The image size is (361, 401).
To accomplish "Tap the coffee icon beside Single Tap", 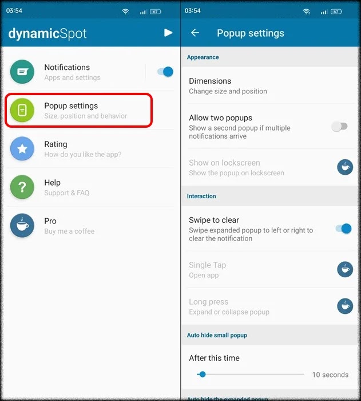I will pos(345,269).
